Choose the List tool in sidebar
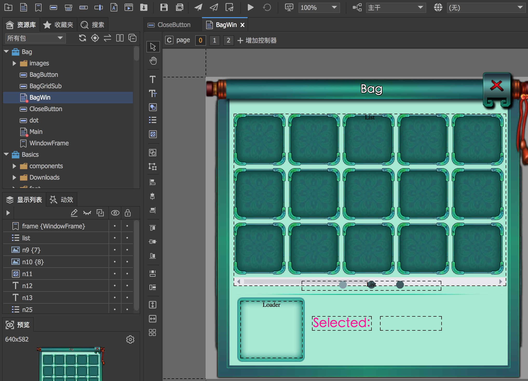 tap(153, 120)
